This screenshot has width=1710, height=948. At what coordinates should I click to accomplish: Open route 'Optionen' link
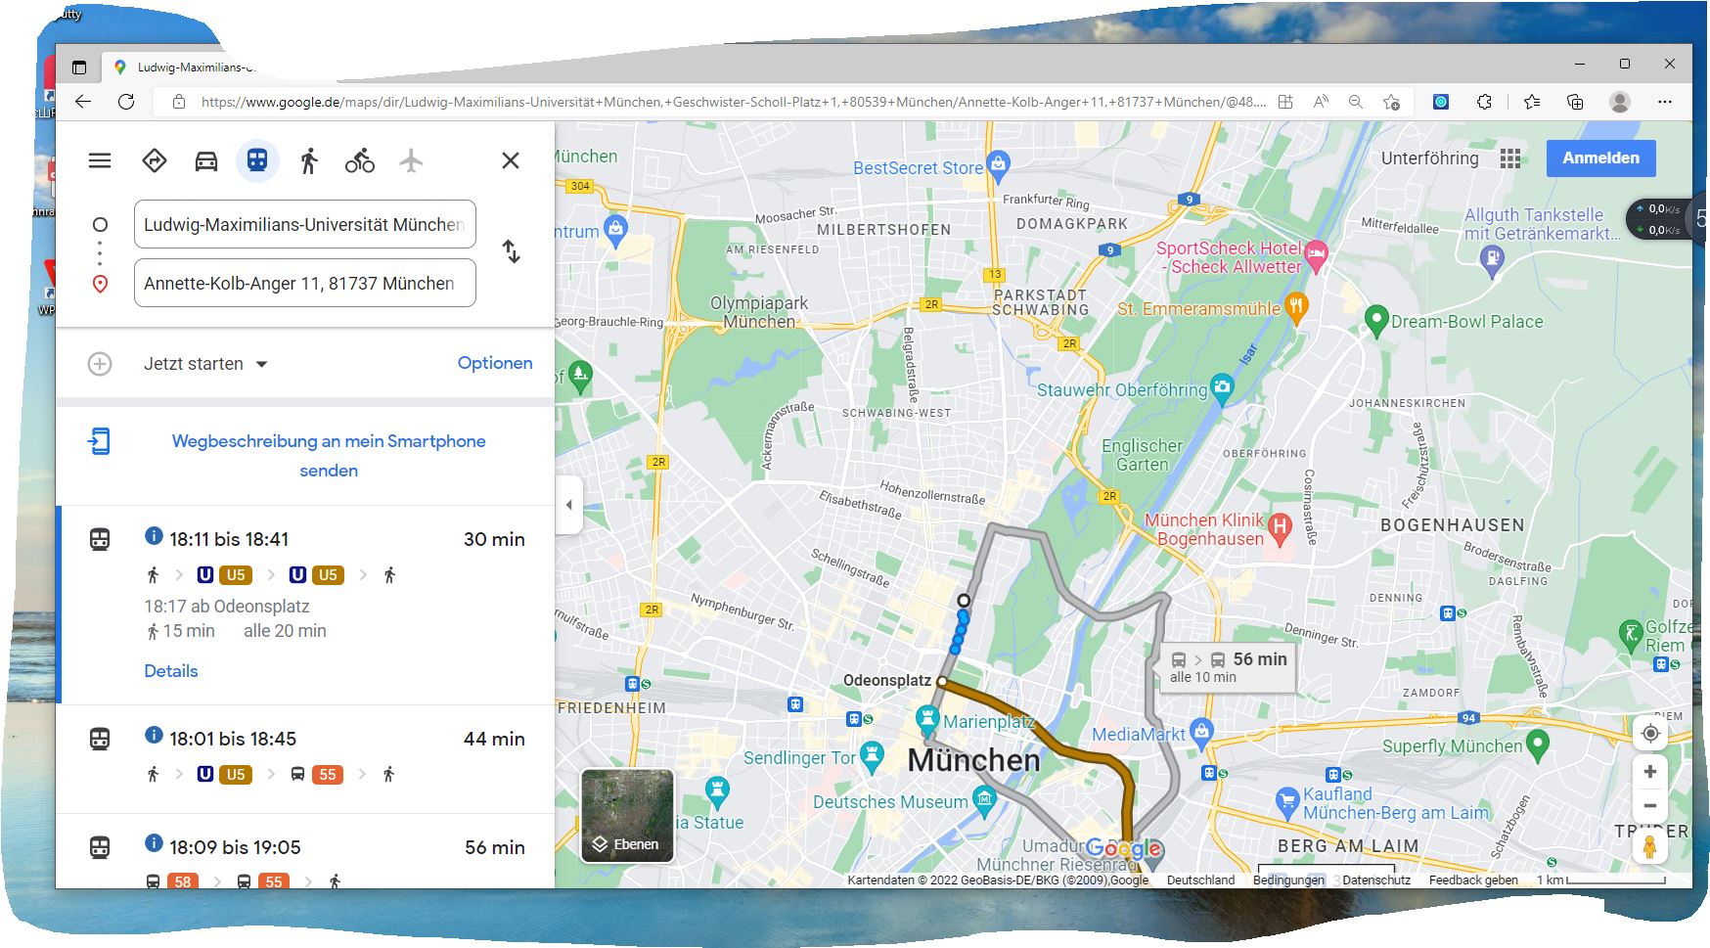point(495,363)
